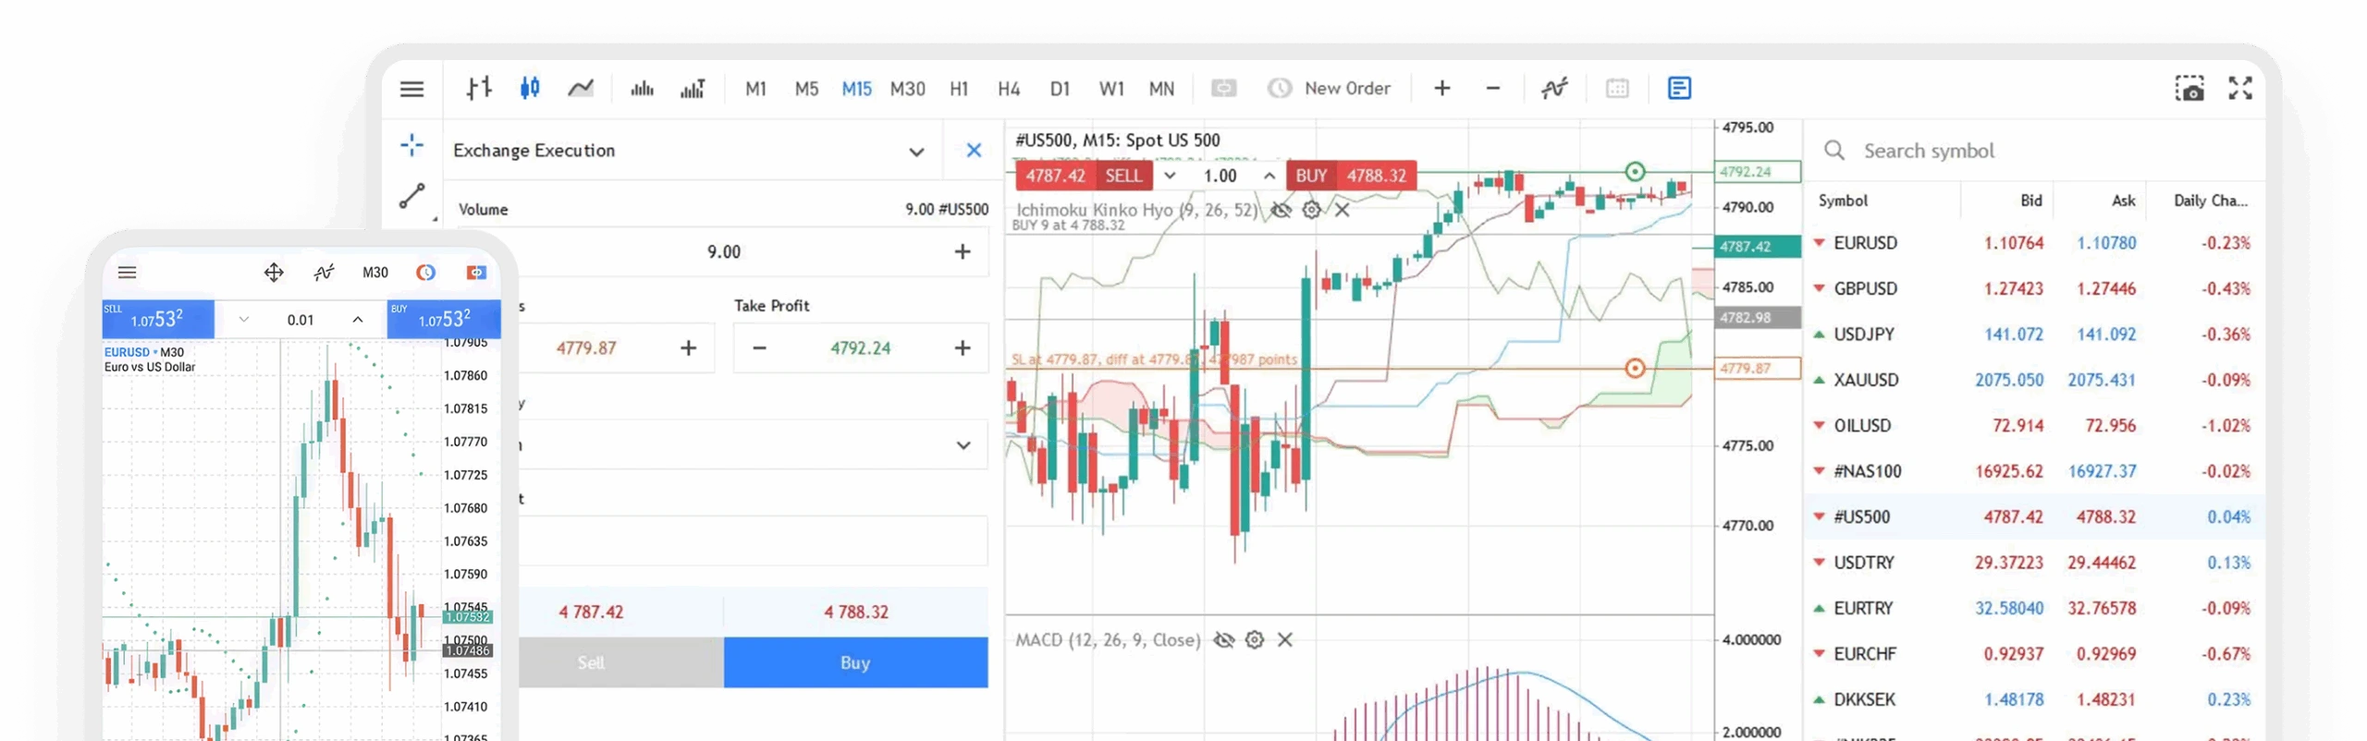Image resolution: width=2367 pixels, height=741 pixels.
Task: Select the candlestick chart type icon
Action: point(530,89)
